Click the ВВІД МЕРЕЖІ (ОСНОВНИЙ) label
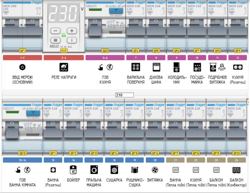Viewport: 250px width, 193px height. (23, 80)
